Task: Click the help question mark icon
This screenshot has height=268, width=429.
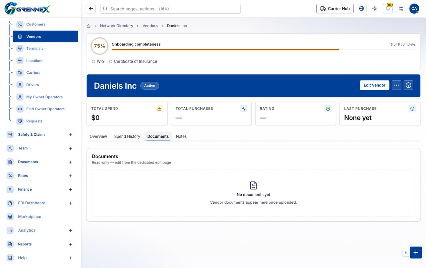Action: coord(408,85)
